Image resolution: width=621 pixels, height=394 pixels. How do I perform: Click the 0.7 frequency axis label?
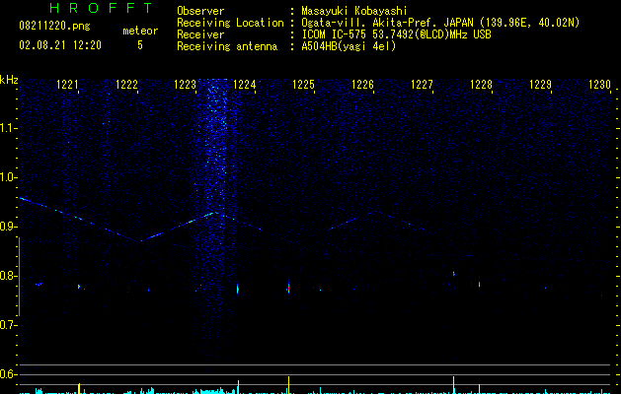(8, 325)
